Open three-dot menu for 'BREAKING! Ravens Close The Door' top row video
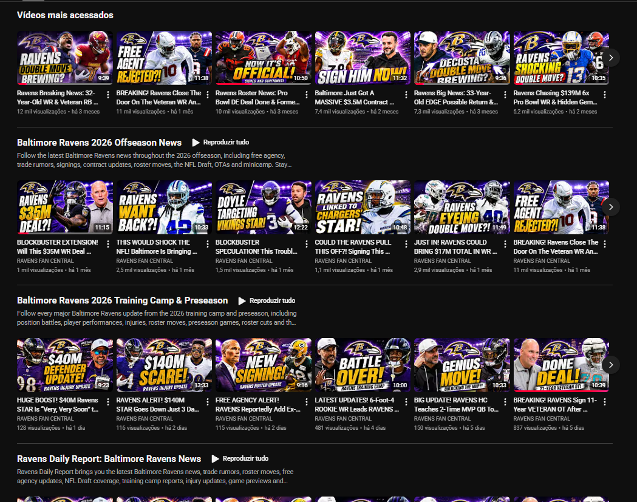The image size is (637, 502). coord(208,95)
